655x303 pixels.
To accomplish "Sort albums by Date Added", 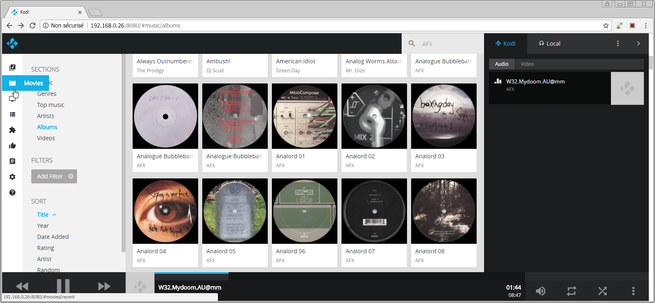I will click(x=53, y=237).
